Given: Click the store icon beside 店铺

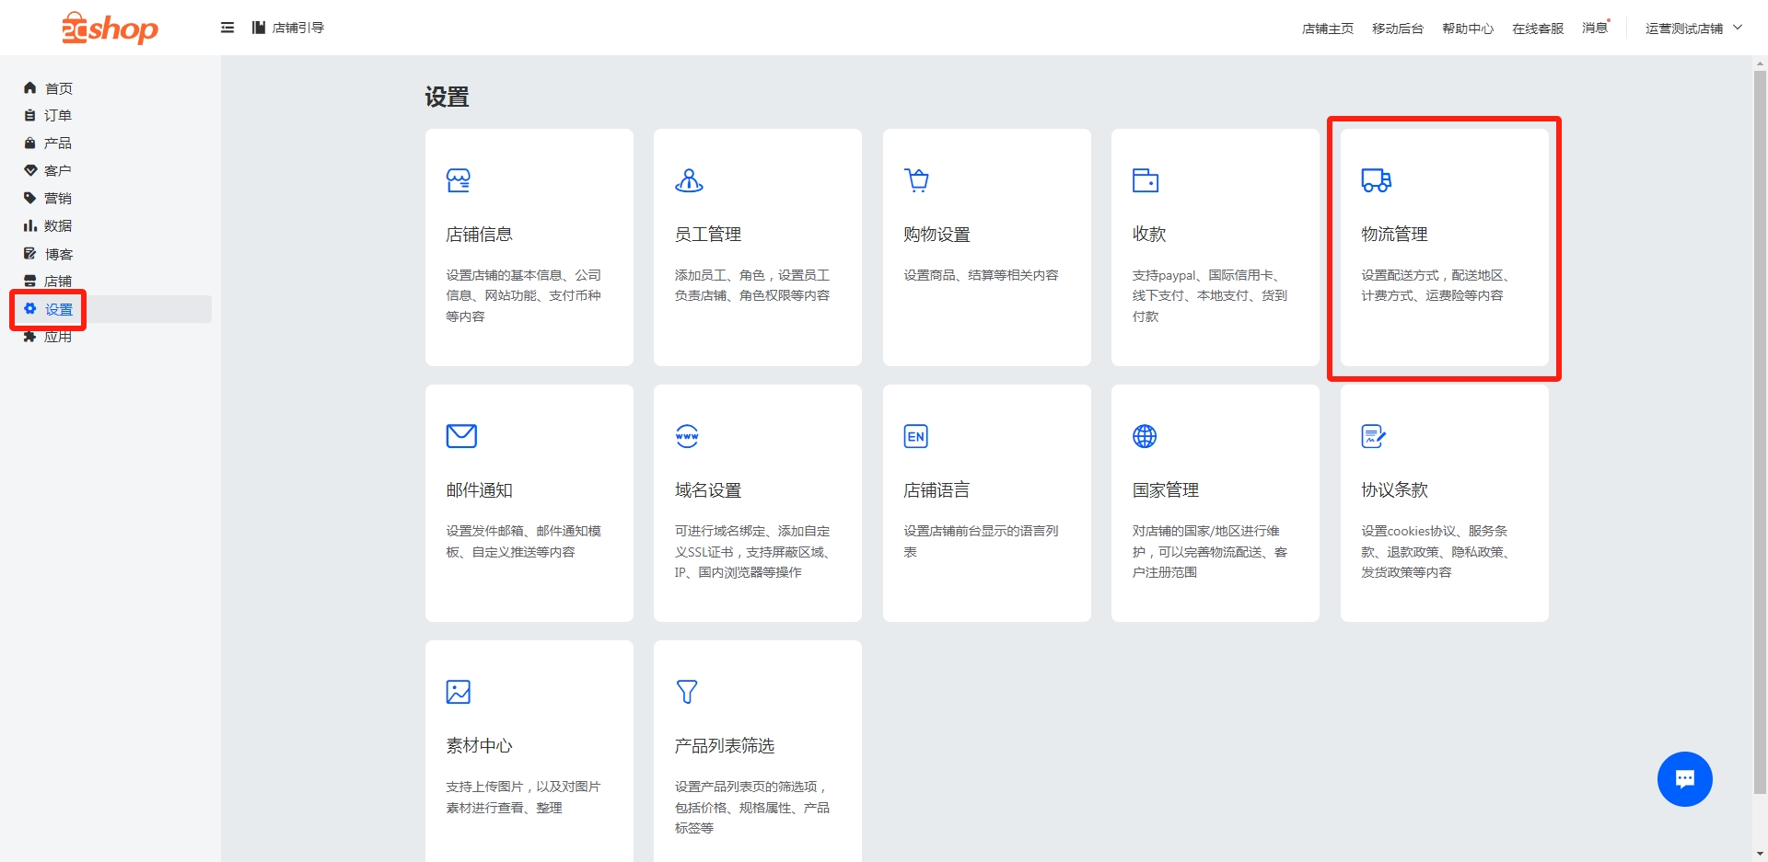Looking at the screenshot, I should tap(29, 281).
